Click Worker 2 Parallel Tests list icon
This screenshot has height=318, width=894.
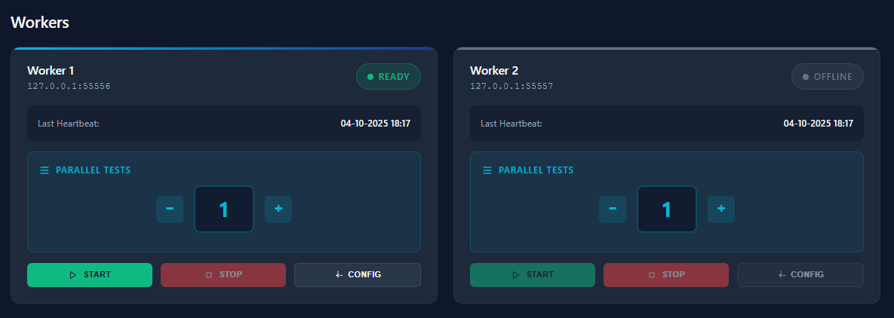click(487, 170)
